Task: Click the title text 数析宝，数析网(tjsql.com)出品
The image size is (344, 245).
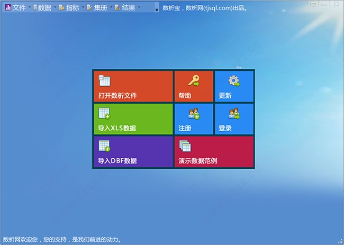Action: click(205, 8)
